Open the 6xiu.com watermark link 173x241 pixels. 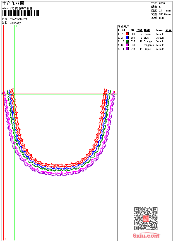146,236
